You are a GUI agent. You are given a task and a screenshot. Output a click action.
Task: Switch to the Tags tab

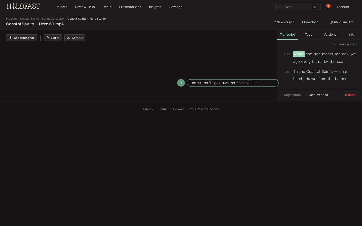pos(309,35)
